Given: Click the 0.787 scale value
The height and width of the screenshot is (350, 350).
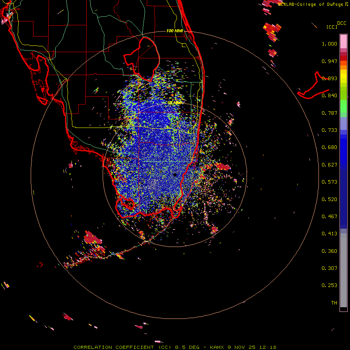Looking at the screenshot, I should (329, 113).
